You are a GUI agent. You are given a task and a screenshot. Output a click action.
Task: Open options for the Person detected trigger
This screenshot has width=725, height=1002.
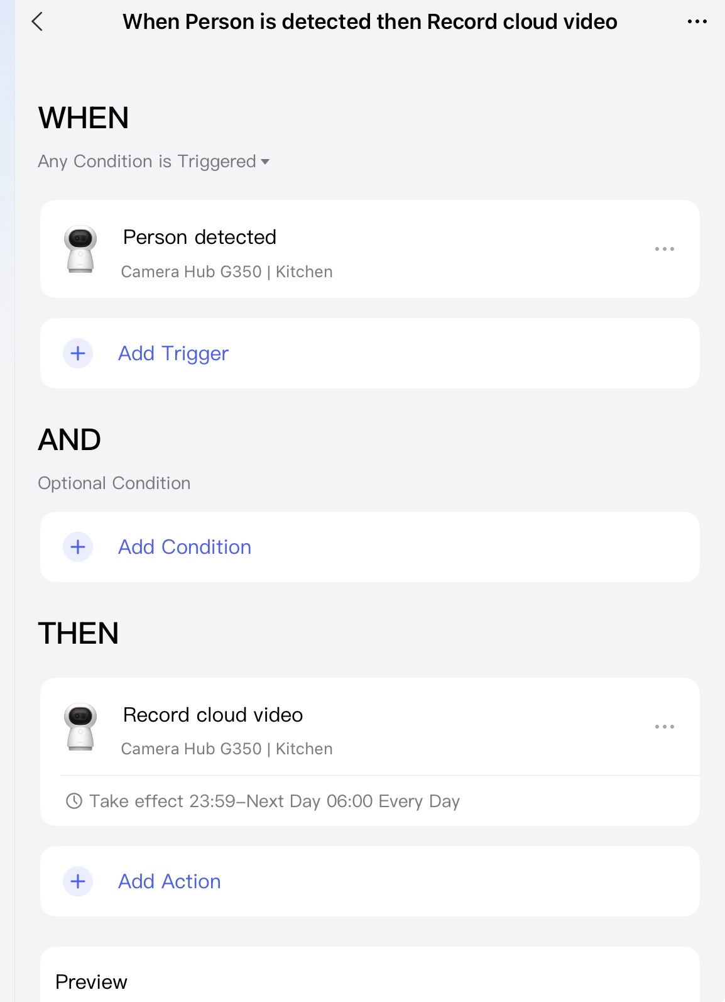click(x=664, y=249)
